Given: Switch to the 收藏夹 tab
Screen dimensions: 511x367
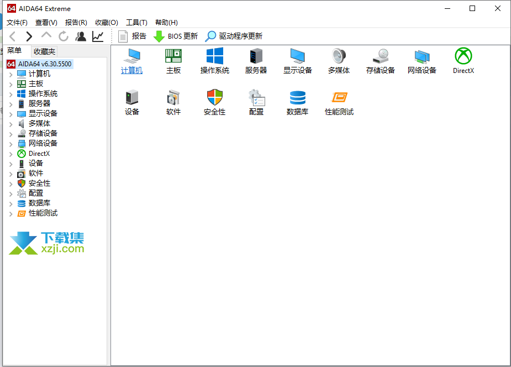Looking at the screenshot, I should [x=44, y=51].
